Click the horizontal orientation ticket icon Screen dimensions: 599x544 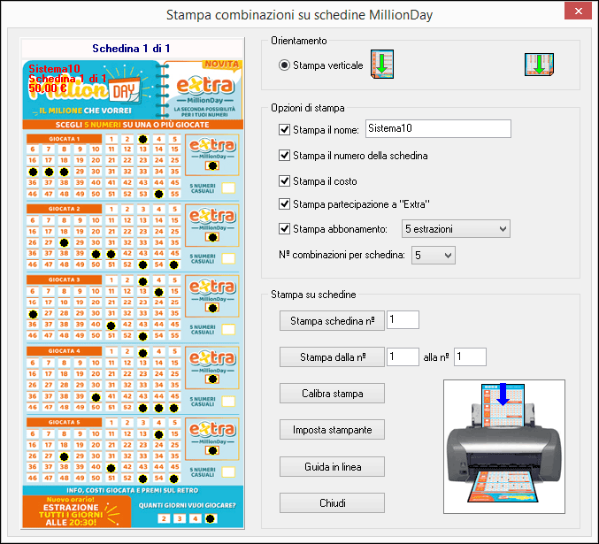(x=539, y=65)
